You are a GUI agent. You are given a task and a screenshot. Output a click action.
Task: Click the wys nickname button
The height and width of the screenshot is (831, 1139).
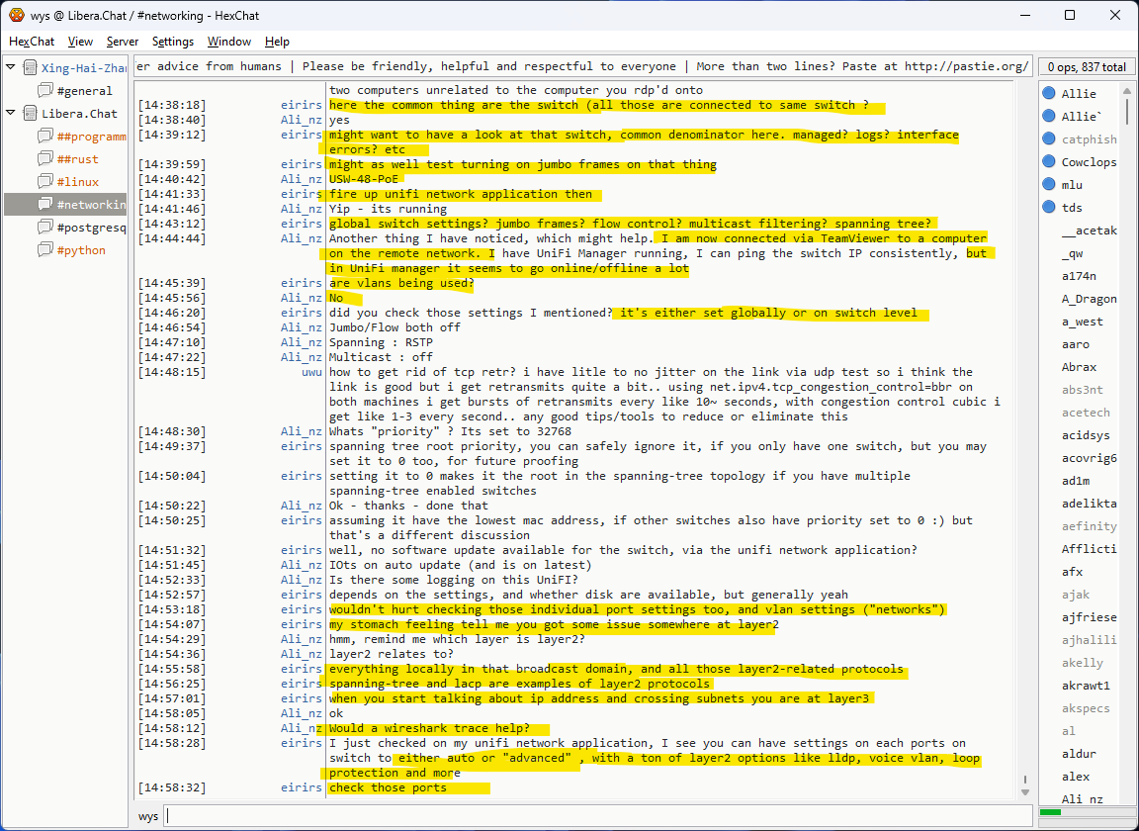pos(148,816)
